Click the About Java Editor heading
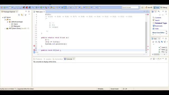Image resolution: width=169 pixels, height=95 pixels. click(158, 33)
